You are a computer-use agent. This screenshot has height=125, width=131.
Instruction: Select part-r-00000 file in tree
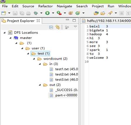(66, 95)
